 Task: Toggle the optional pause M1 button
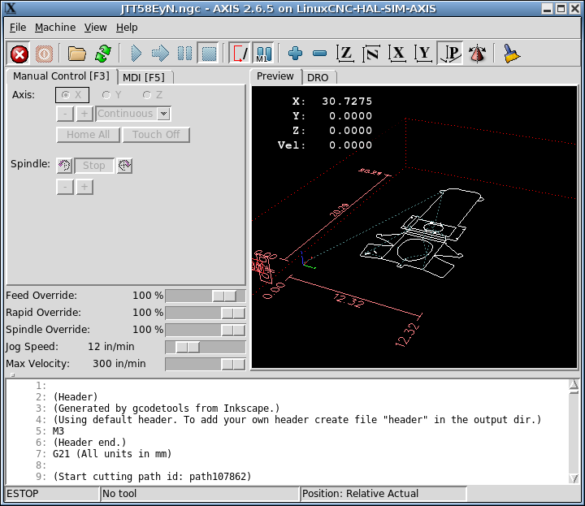263,53
